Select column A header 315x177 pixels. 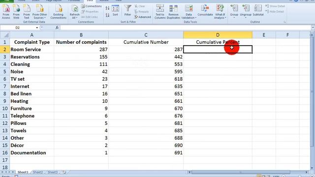(x=31, y=35)
